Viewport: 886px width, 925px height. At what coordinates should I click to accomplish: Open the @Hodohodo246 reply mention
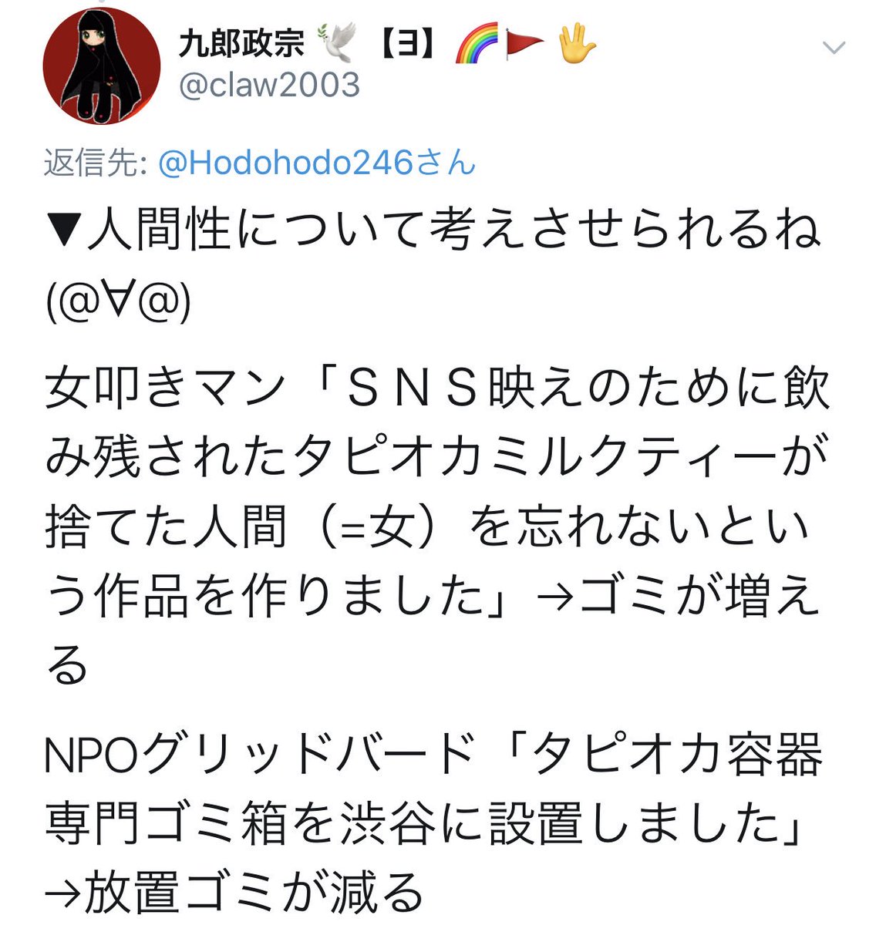[316, 163]
